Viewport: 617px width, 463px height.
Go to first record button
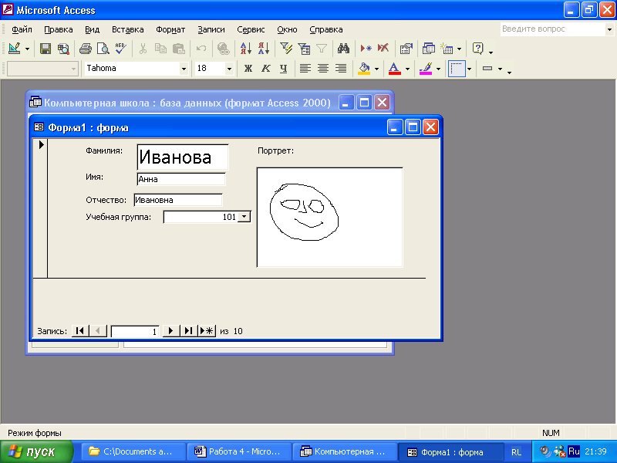[x=80, y=331]
